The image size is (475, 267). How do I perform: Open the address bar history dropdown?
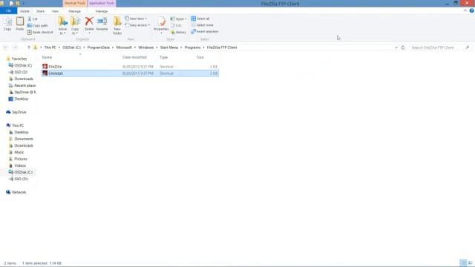pos(396,47)
